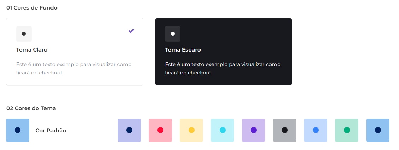Click the light theme dot icon
Screen dimensions: 399x150
tap(24, 34)
